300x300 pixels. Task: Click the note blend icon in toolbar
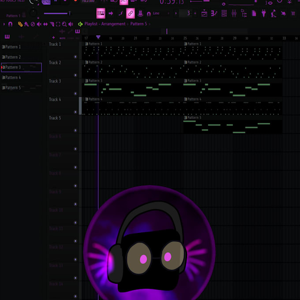pyautogui.click(x=121, y=13)
